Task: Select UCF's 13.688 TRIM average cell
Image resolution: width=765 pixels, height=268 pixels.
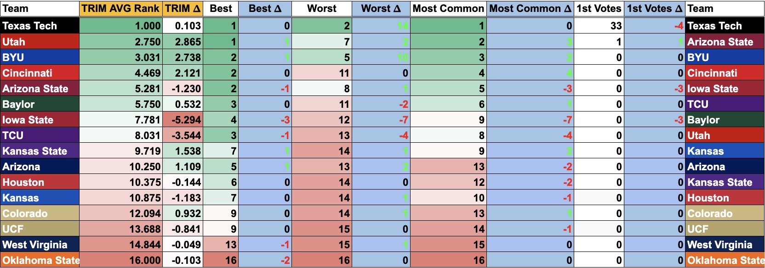Action: point(121,229)
